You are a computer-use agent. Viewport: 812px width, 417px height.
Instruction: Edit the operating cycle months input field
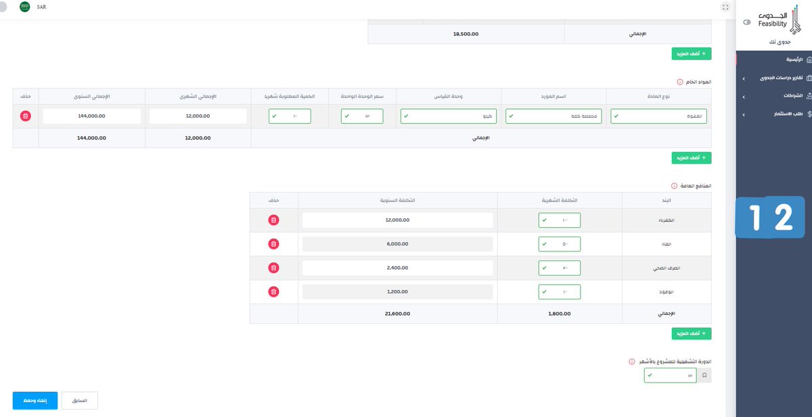671,375
